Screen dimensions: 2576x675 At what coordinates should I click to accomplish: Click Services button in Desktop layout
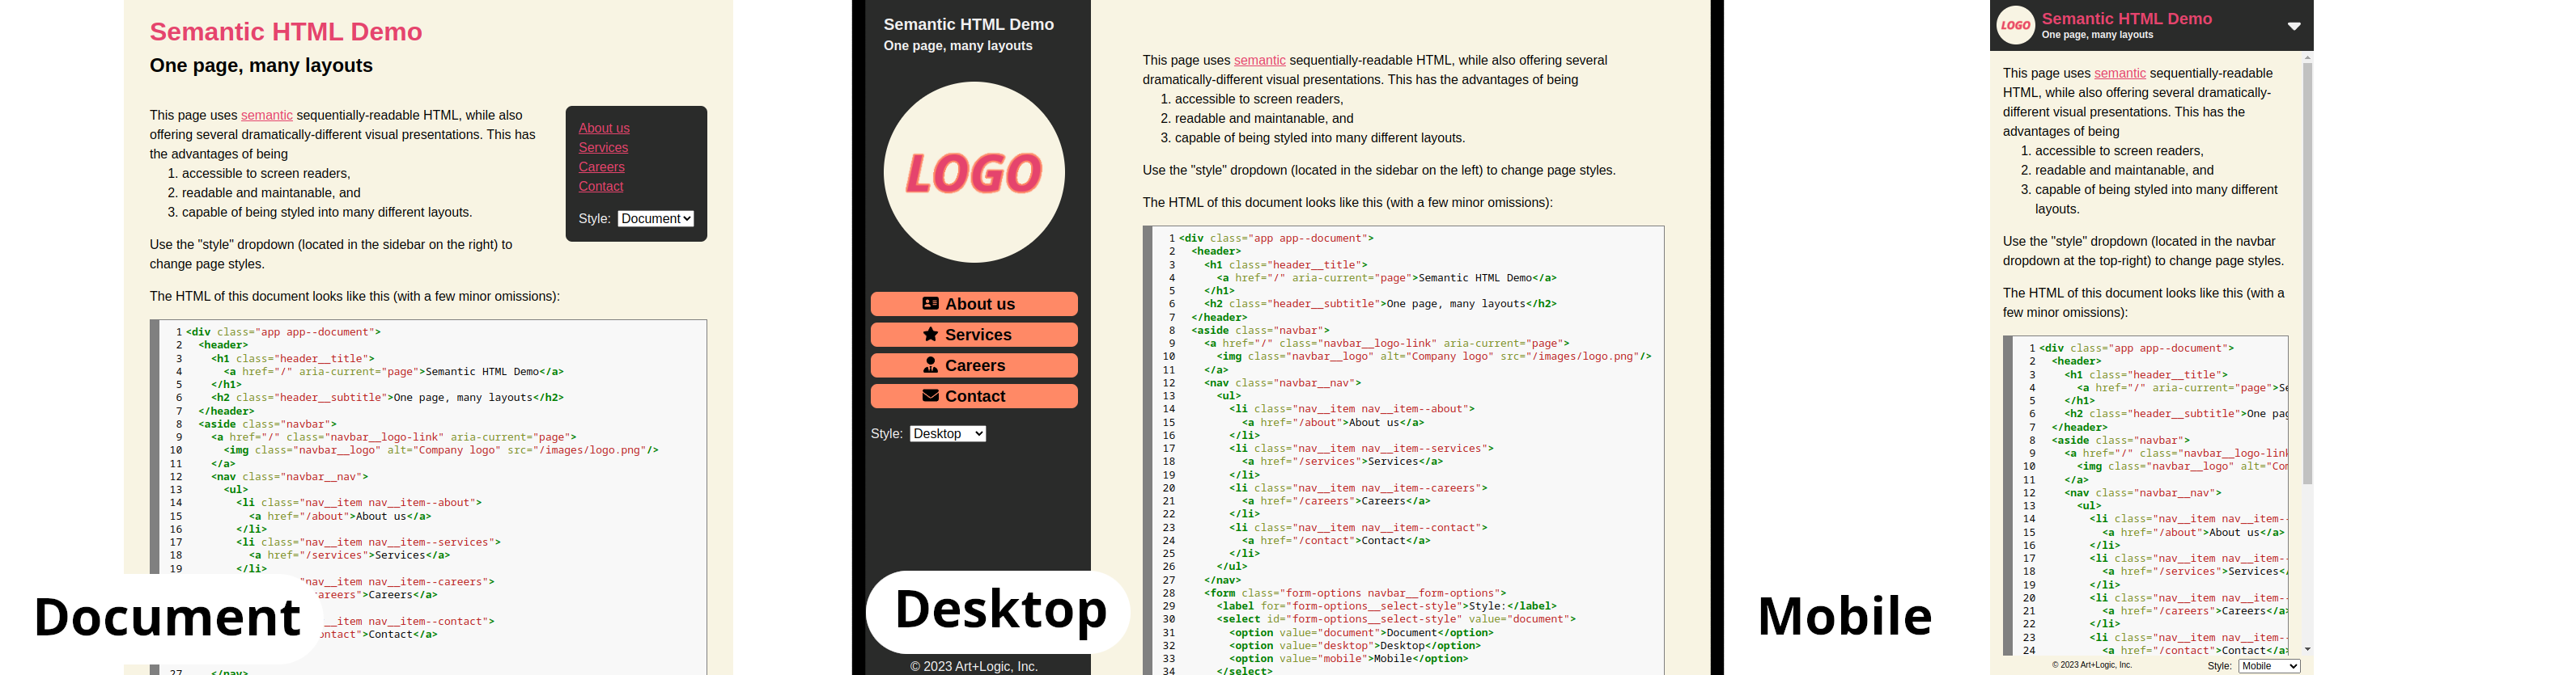pos(974,335)
